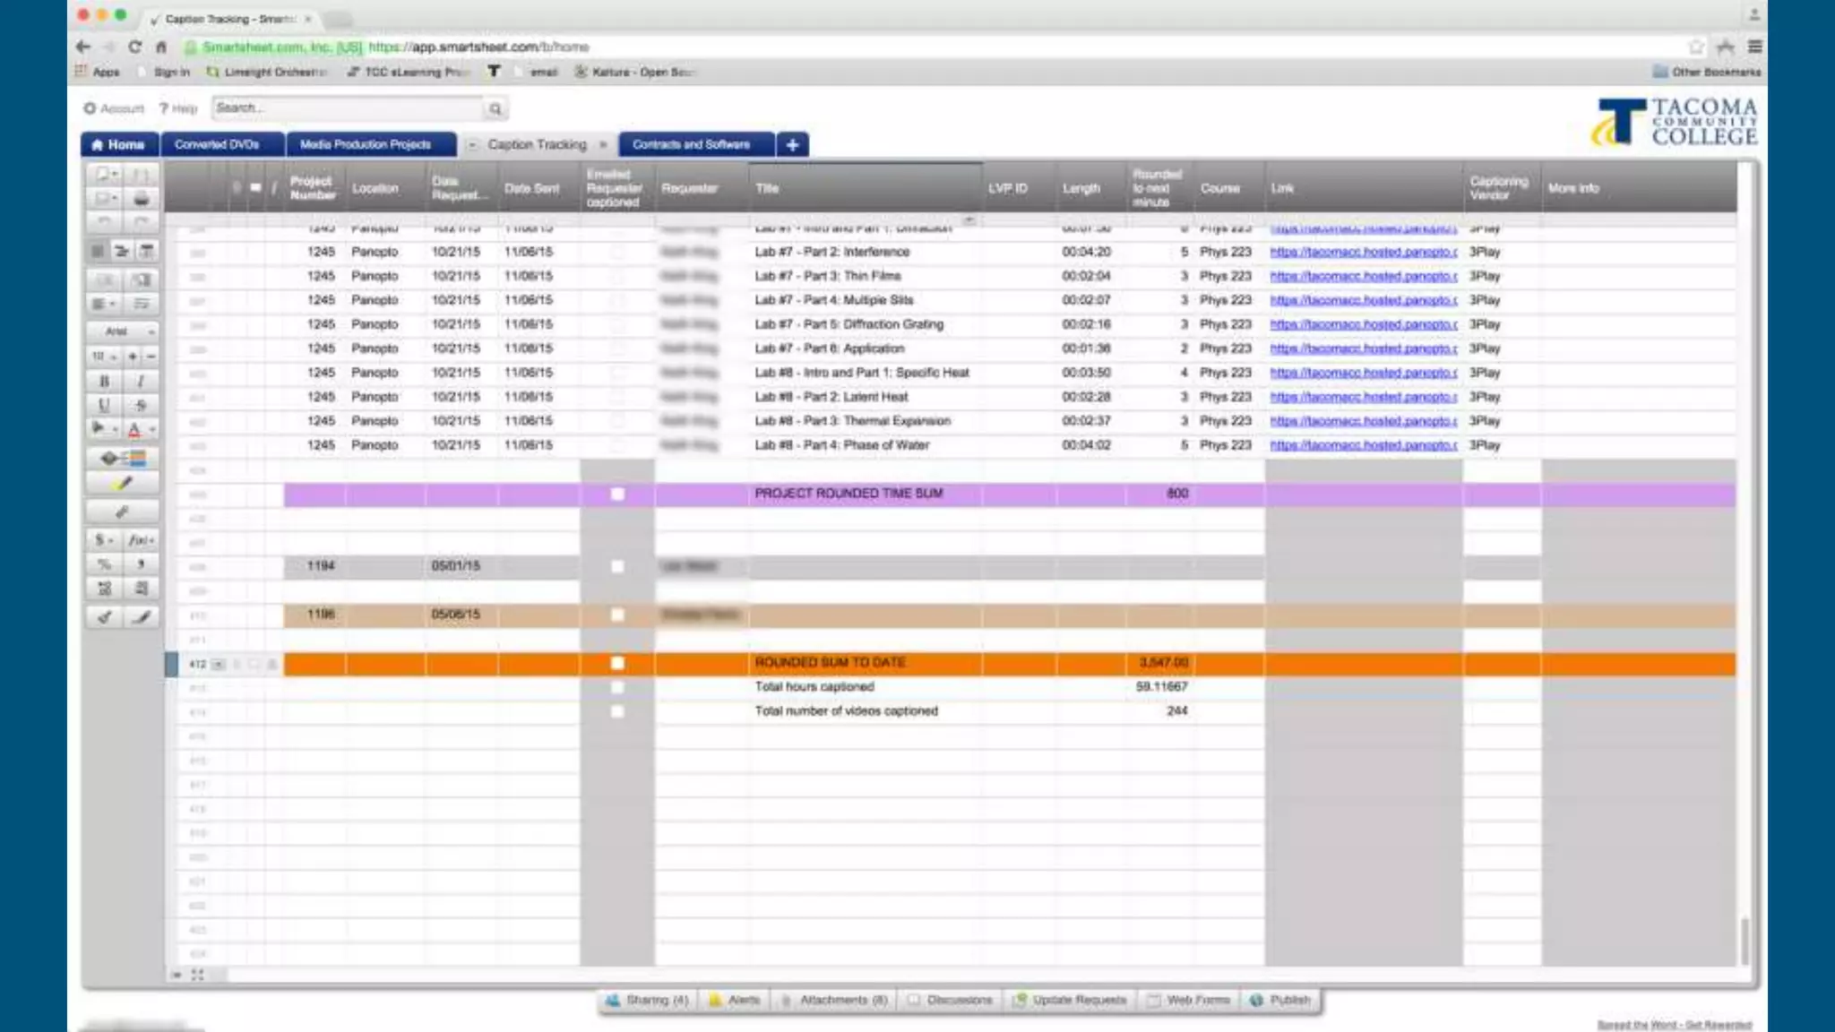Screen dimensions: 1835x1032
Task: Open Arial font family dropdown
Action: pyautogui.click(x=124, y=331)
